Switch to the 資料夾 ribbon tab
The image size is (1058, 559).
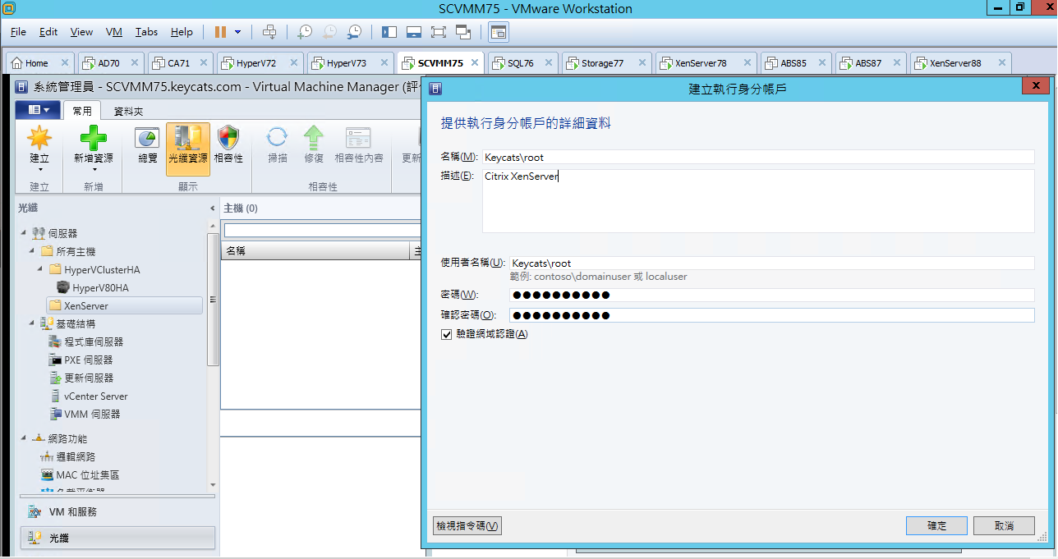(128, 111)
